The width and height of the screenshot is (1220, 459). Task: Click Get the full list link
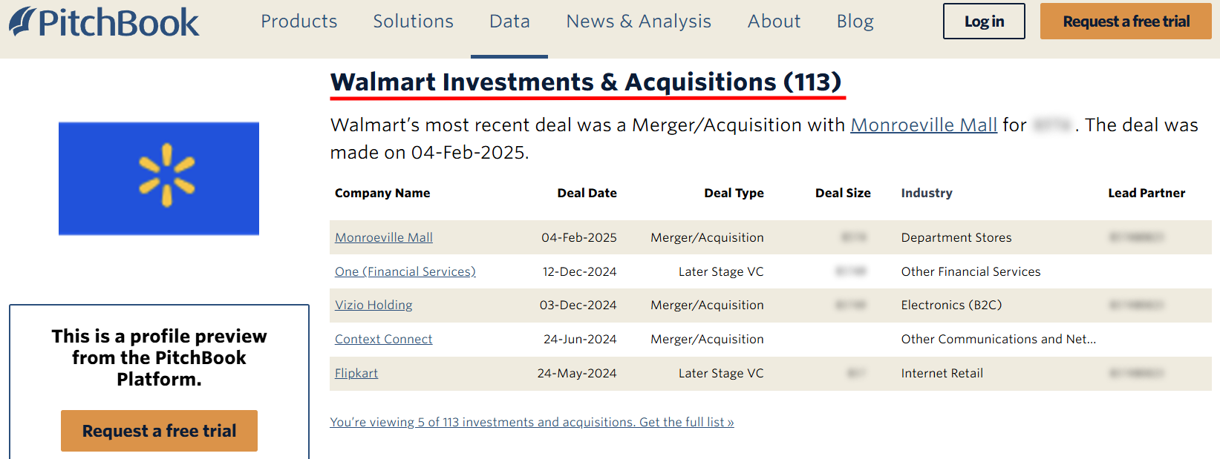(532, 422)
